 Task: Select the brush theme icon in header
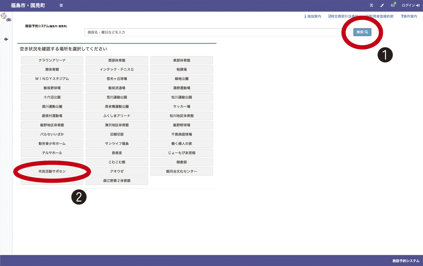[382, 5]
